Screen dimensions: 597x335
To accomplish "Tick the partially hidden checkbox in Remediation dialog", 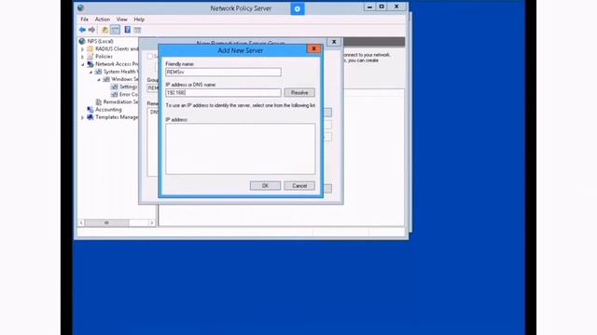I will (150, 56).
